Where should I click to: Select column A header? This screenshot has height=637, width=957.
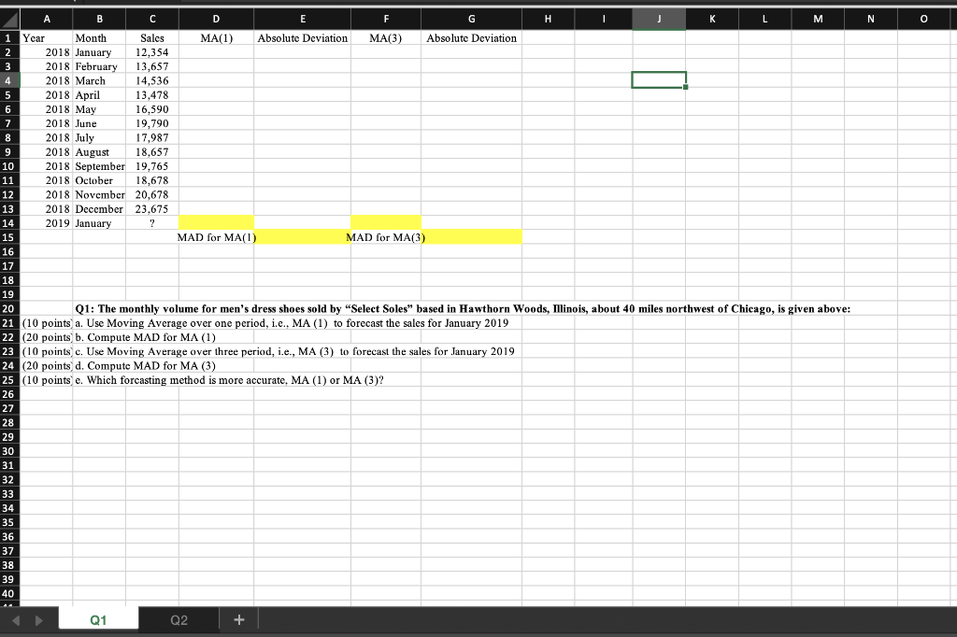click(x=47, y=19)
